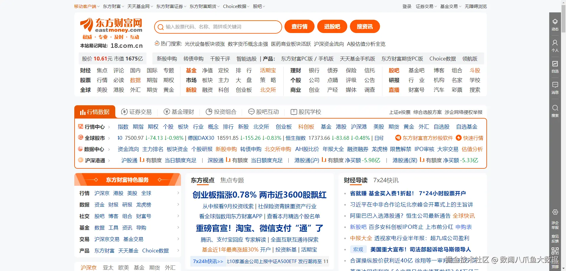The height and width of the screenshot is (271, 566).
Task: Open the 北交所 link in navigation grid
Action: coord(268,90)
